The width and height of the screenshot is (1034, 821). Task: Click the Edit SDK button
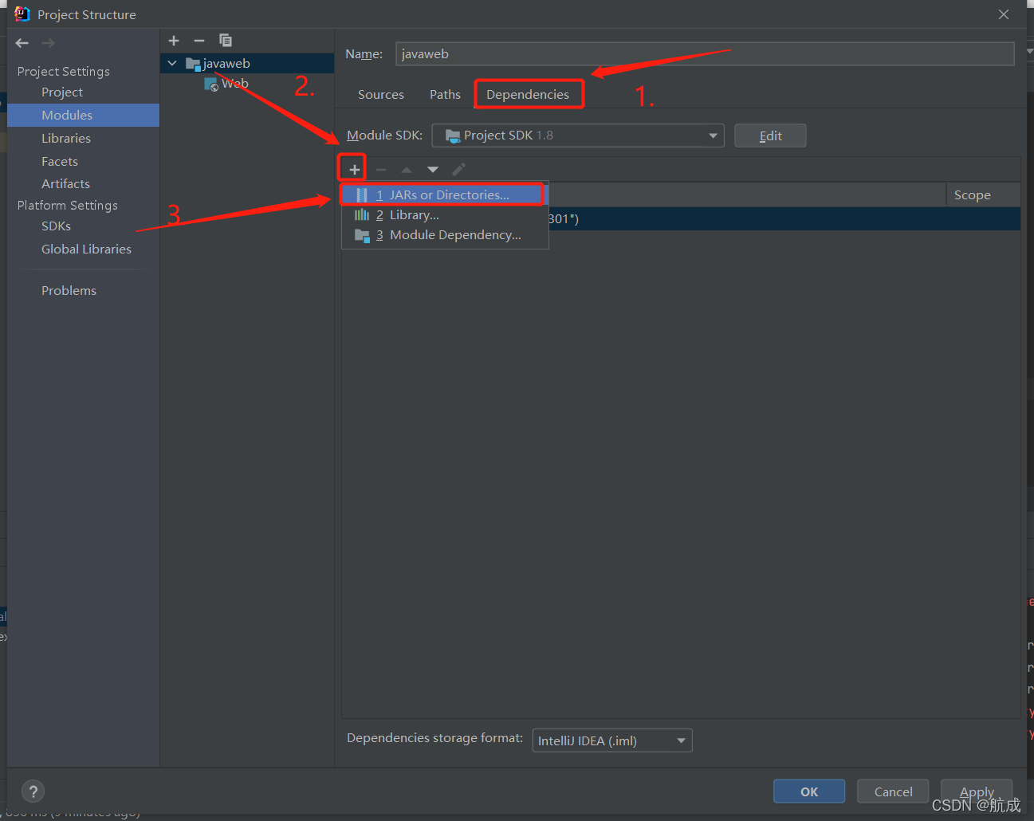[x=770, y=136]
